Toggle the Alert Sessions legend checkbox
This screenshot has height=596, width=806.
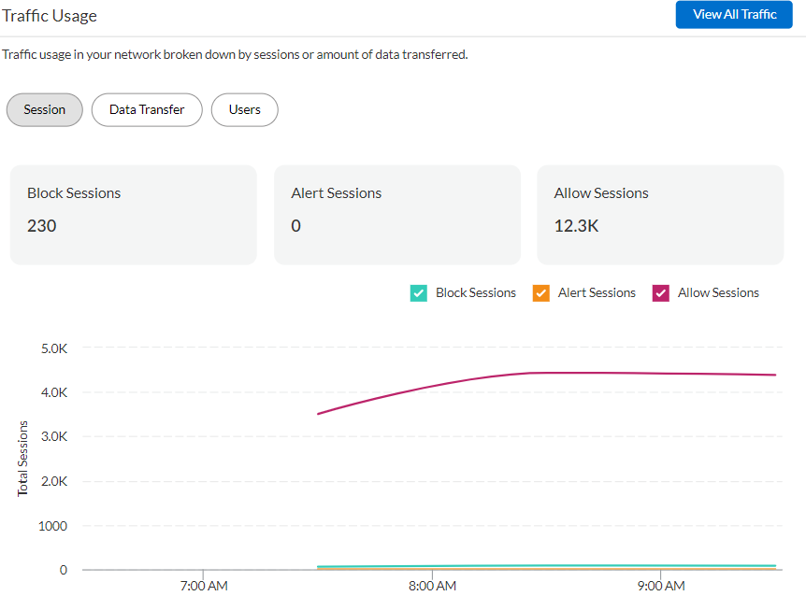pos(540,293)
